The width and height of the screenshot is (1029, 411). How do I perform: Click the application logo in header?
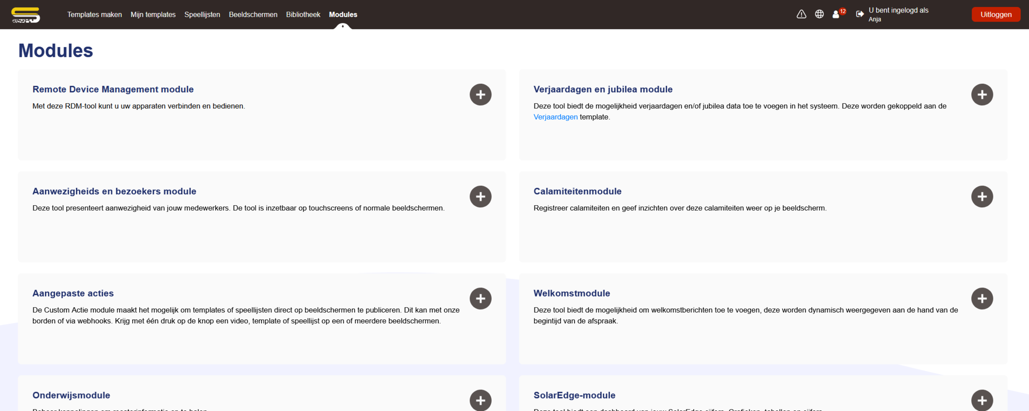pyautogui.click(x=26, y=15)
